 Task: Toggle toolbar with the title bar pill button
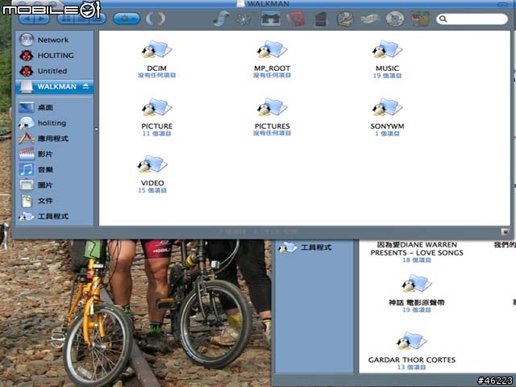click(x=503, y=4)
